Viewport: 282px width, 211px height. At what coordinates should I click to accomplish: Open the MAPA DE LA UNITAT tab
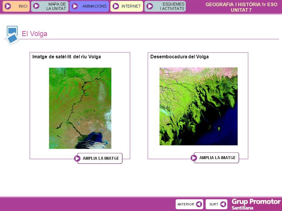(50, 6)
